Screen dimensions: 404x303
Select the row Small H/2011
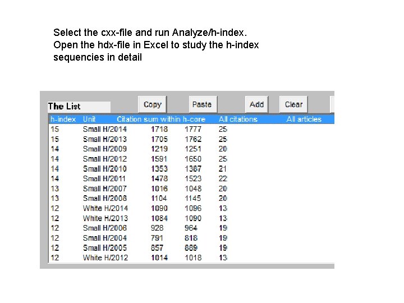pyautogui.click(x=191, y=178)
